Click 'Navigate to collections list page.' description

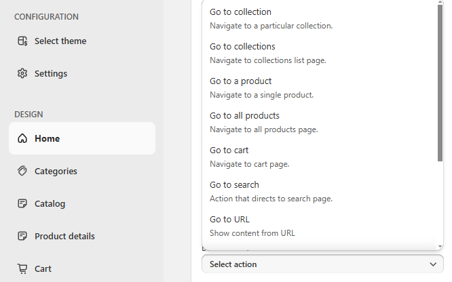[x=268, y=60]
